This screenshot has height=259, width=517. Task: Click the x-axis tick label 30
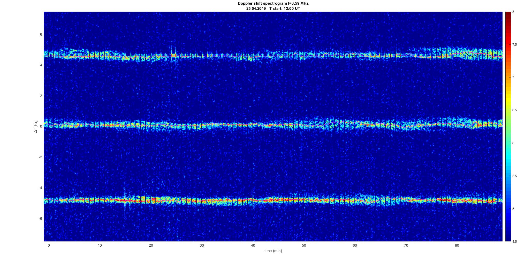[x=202, y=246]
